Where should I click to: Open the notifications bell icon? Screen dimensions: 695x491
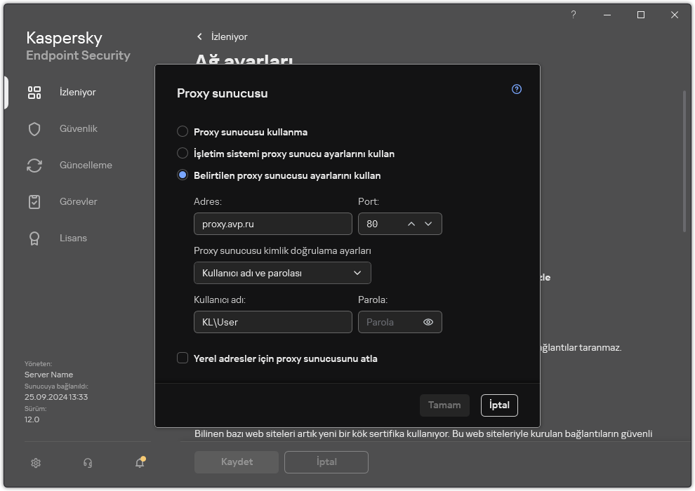click(x=139, y=462)
